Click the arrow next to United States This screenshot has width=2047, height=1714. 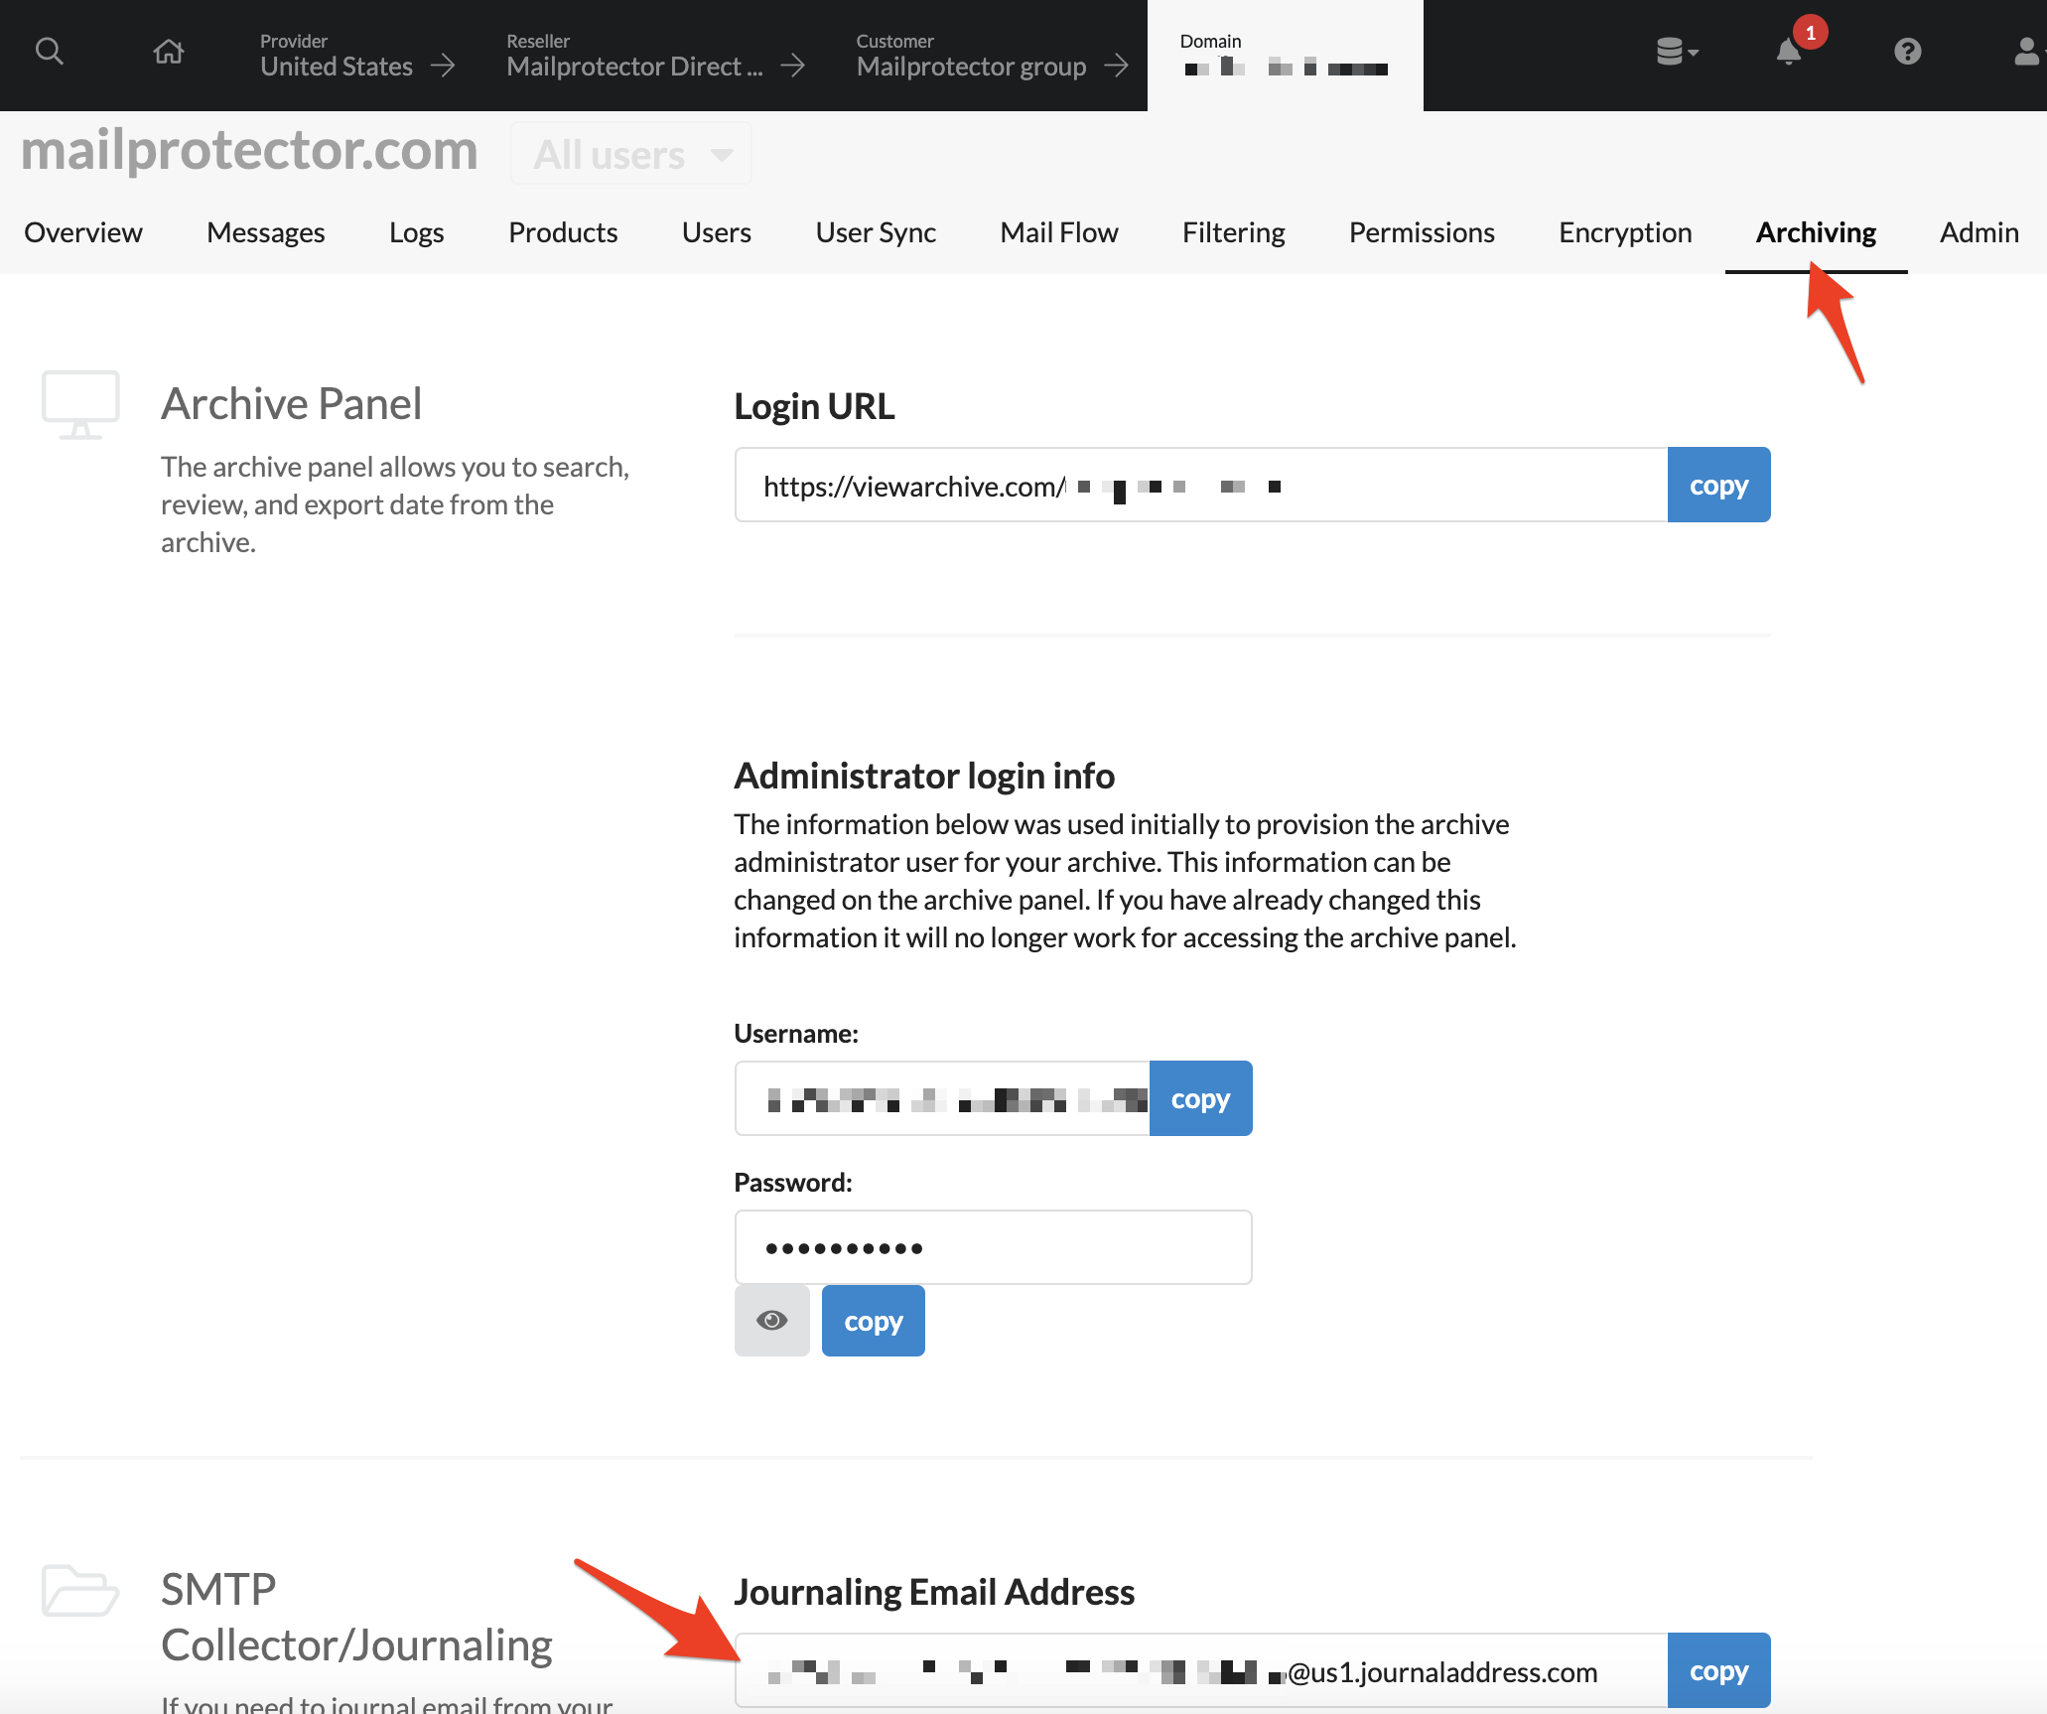443,66
